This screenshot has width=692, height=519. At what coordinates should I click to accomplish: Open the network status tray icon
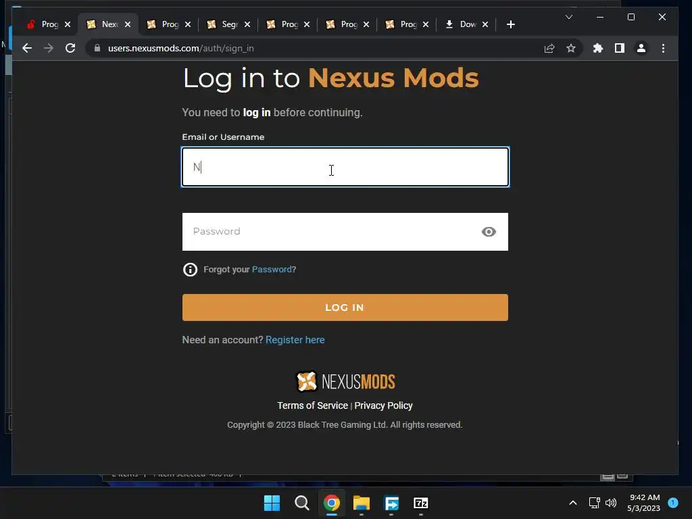594,503
